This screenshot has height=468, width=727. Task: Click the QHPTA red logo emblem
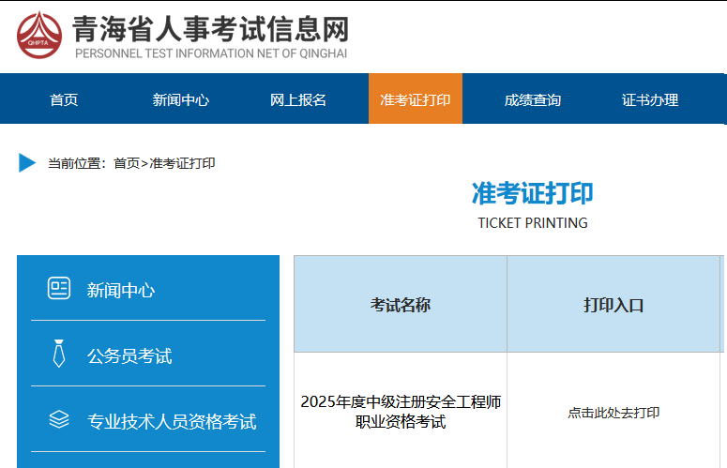[x=39, y=35]
